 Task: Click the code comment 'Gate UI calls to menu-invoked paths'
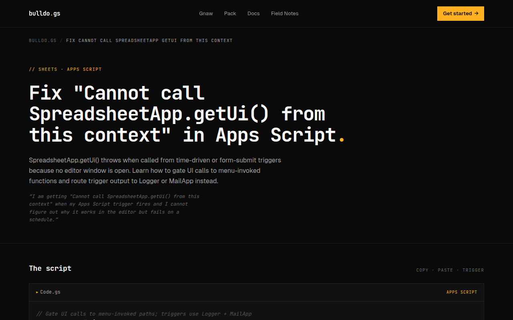pos(144,314)
